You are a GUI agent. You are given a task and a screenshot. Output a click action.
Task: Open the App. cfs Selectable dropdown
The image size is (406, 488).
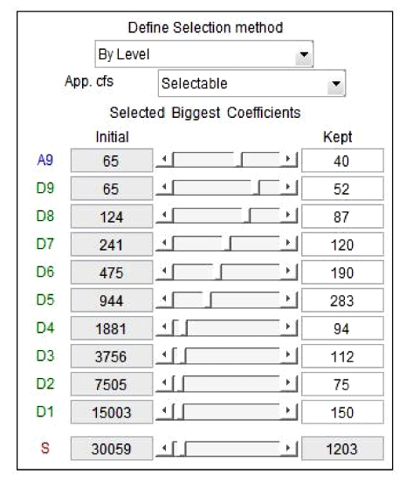251,84
